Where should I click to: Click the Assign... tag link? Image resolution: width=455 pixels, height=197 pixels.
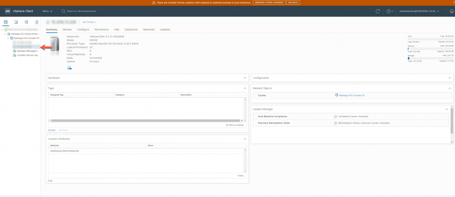52,130
